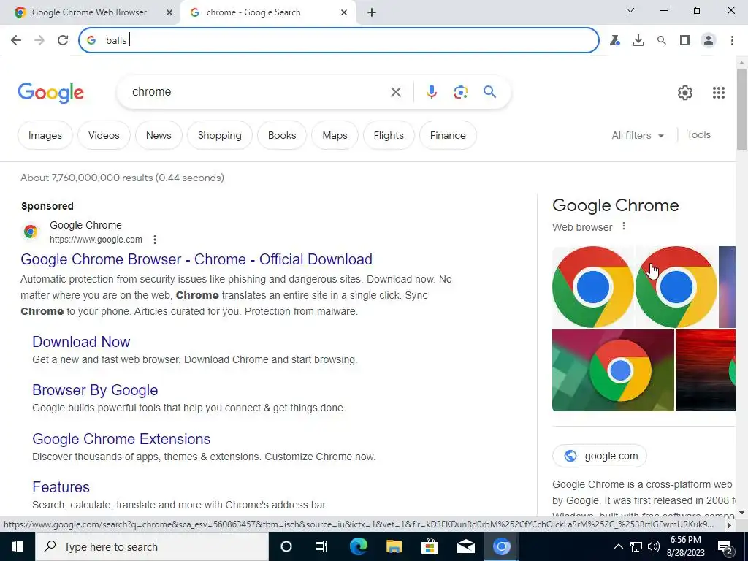
Task: Open a new tab with plus button
Action: point(372,12)
